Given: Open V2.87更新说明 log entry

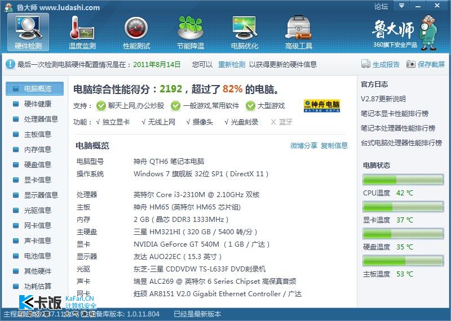Looking at the screenshot, I should coord(383,99).
